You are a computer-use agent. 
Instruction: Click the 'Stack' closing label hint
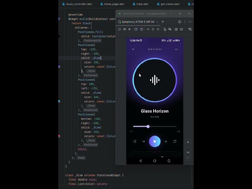81,158
